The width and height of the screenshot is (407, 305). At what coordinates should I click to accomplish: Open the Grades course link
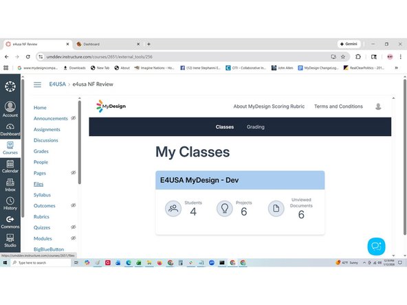[41, 151]
